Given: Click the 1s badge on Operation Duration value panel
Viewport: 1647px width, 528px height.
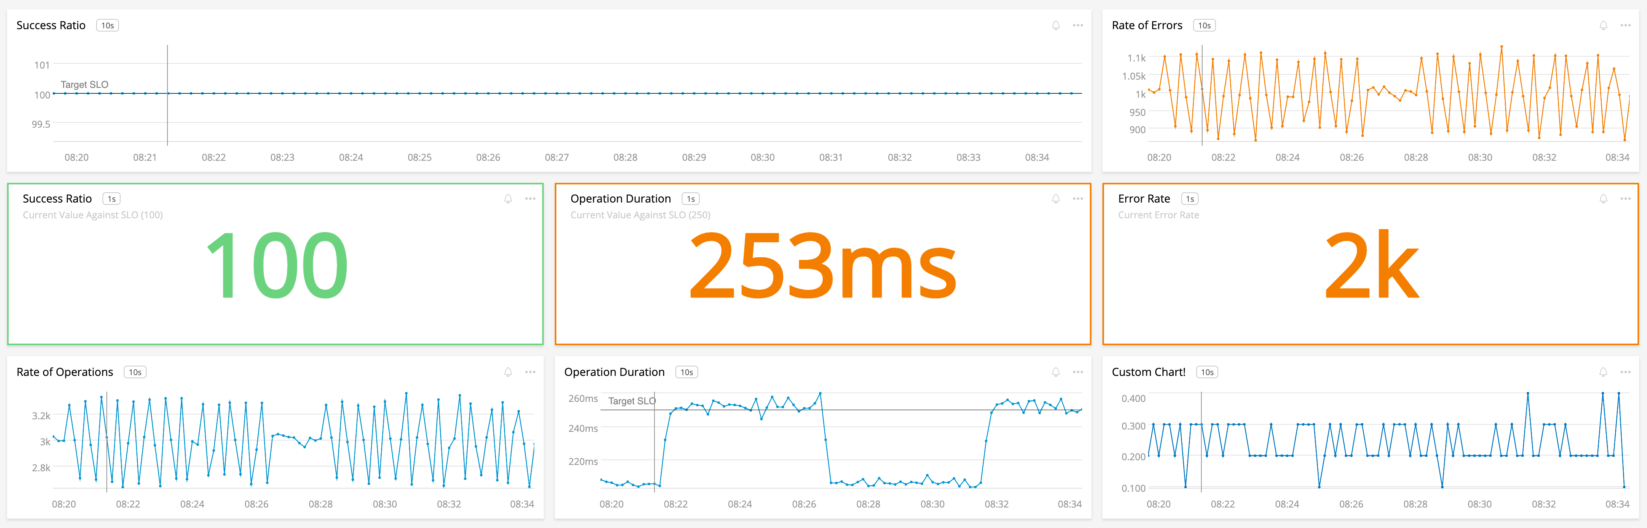Looking at the screenshot, I should pos(690,199).
